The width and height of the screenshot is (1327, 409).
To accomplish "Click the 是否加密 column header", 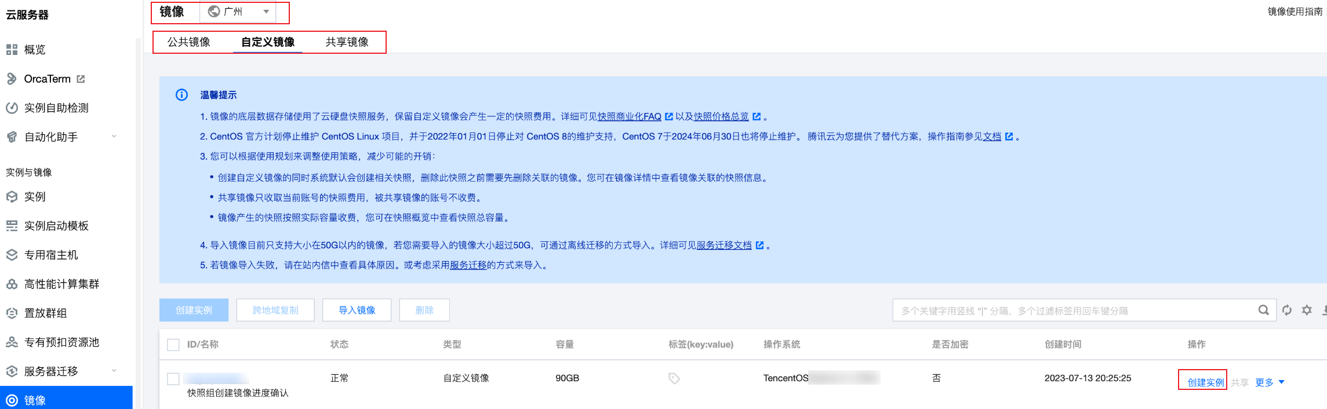I will click(950, 345).
